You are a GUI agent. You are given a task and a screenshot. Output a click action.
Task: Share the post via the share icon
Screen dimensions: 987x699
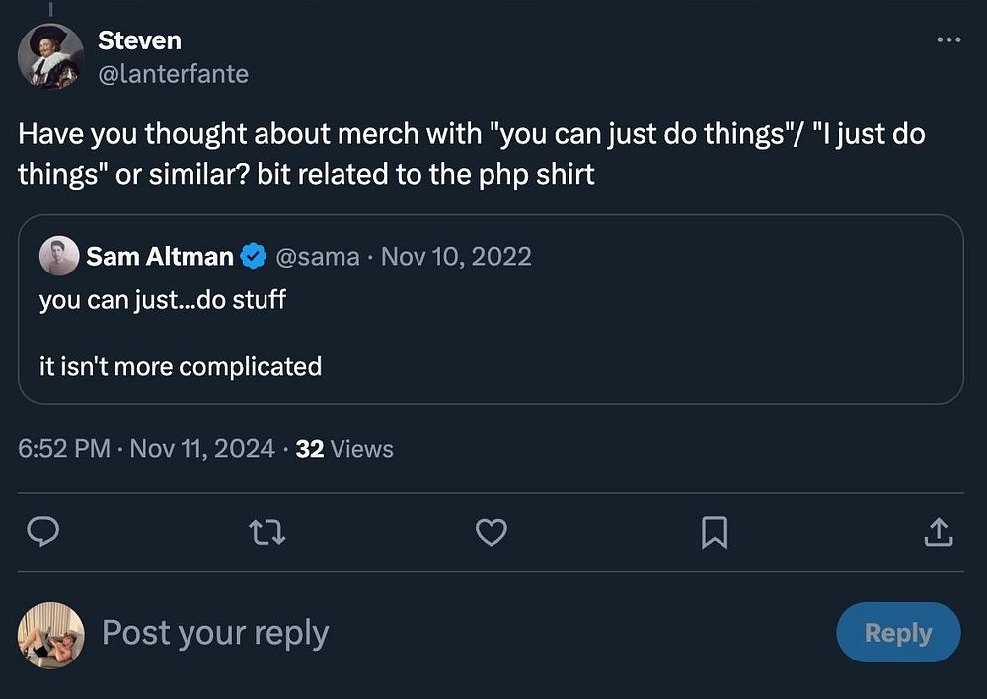(938, 533)
